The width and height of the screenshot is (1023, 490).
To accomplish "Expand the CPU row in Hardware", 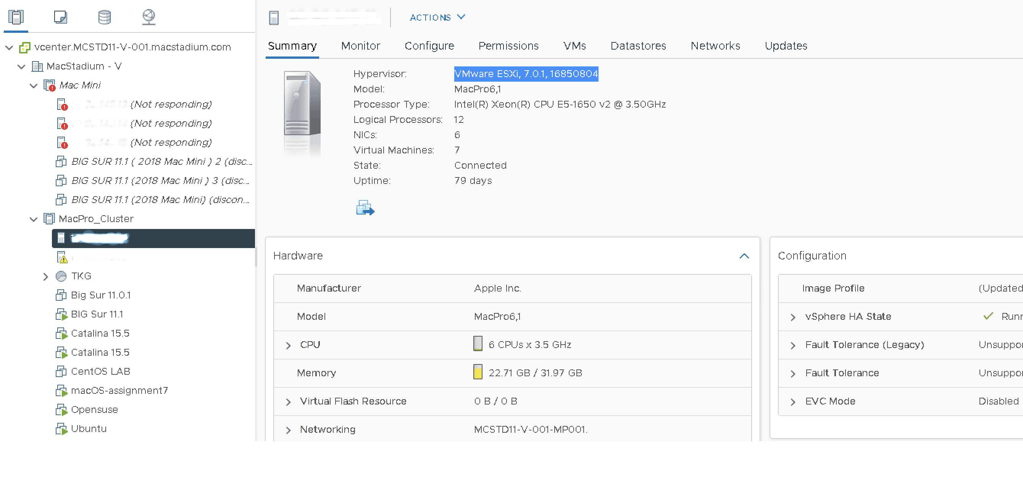I will click(288, 345).
